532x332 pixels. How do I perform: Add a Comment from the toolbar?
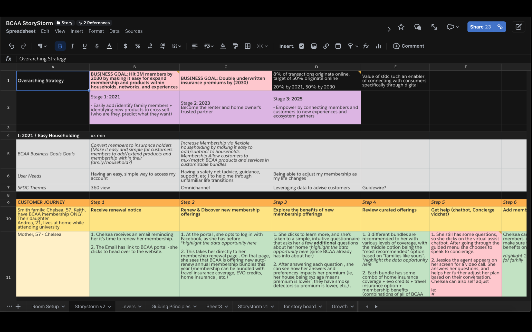408,46
